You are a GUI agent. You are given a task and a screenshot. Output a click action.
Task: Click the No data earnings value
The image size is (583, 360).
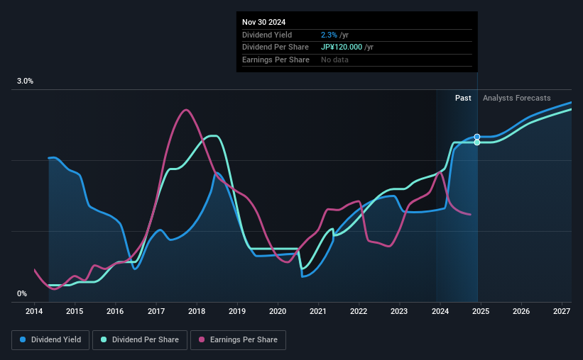(334, 60)
